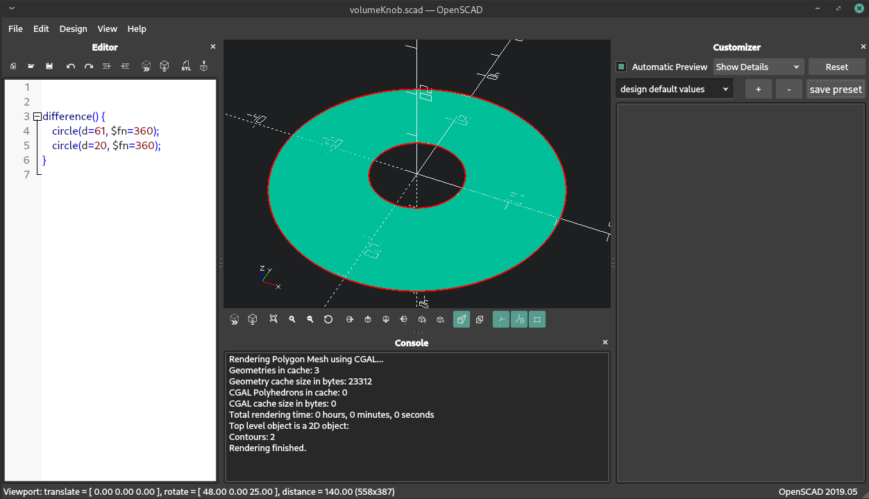869x499 pixels.
Task: Click the View All icon below the viewport
Action: pos(273,319)
